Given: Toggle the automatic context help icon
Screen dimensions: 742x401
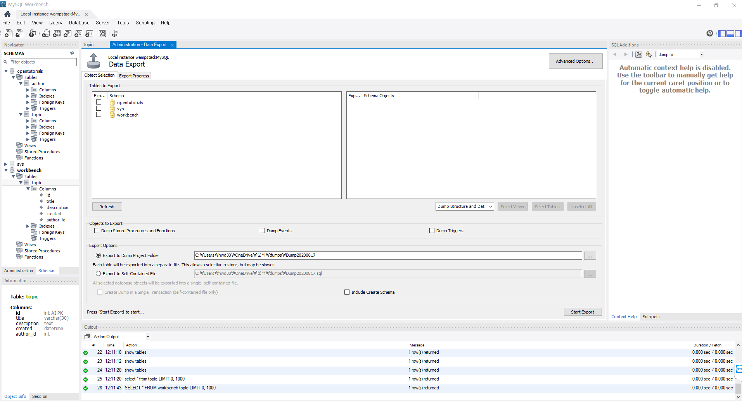Looking at the screenshot, I should (x=649, y=55).
